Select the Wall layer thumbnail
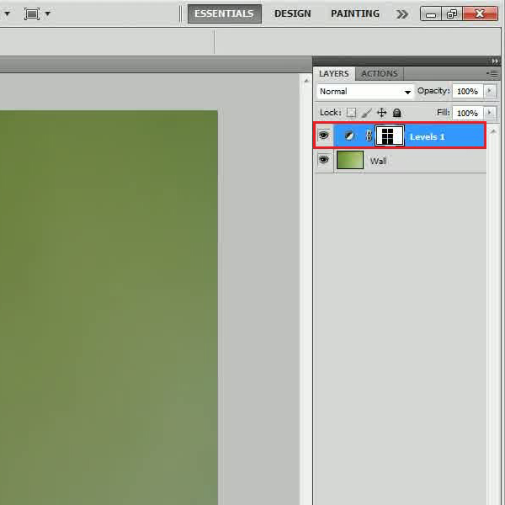Viewport: 505px width, 505px height. [x=350, y=160]
